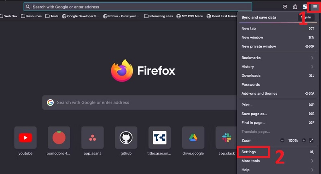This screenshot has width=321, height=174.
Task: Expand the Bookmarks submenu
Action: (277, 58)
